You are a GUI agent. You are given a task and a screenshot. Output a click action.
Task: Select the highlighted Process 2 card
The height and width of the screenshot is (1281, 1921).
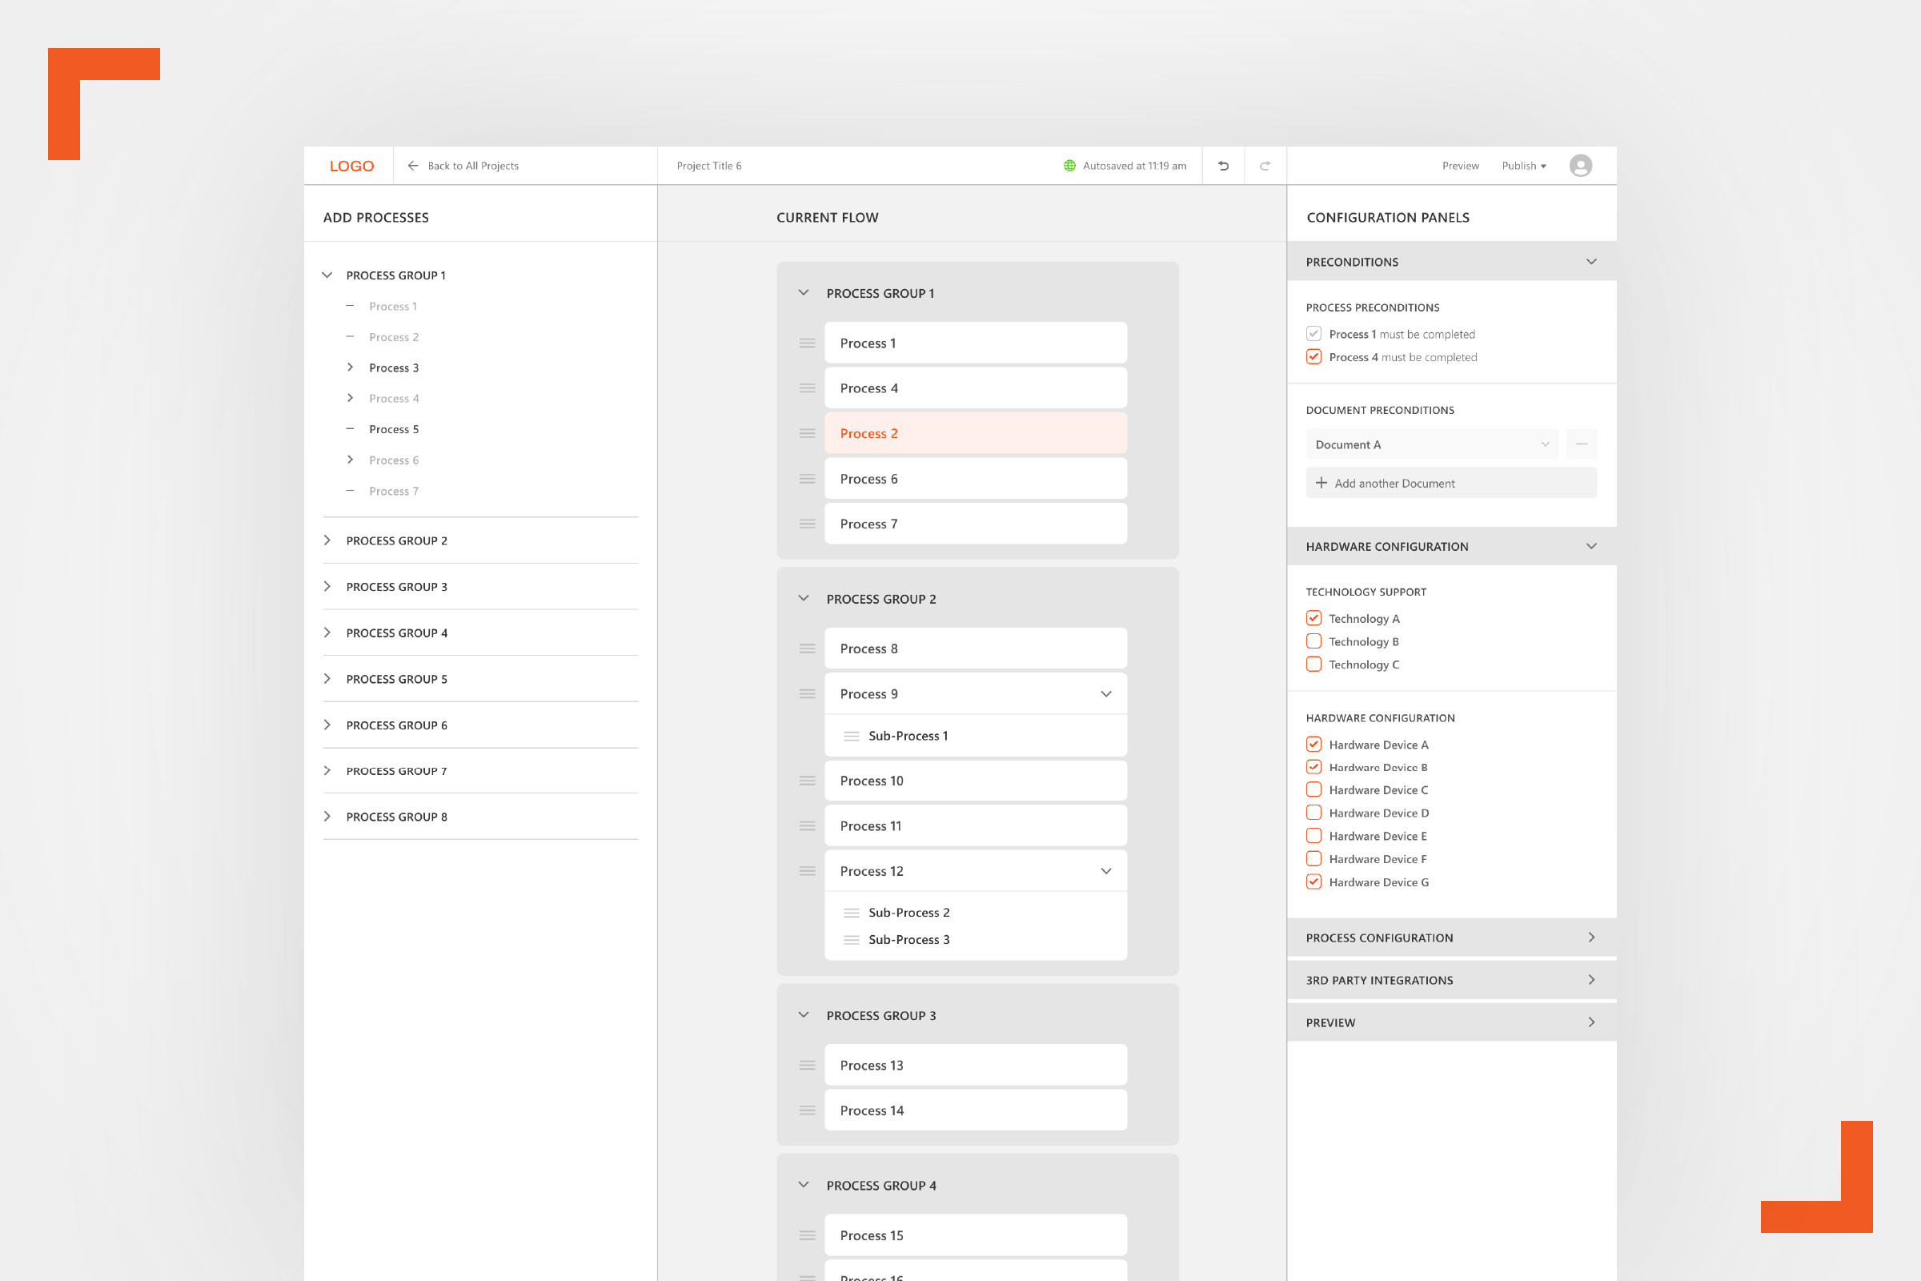975,434
